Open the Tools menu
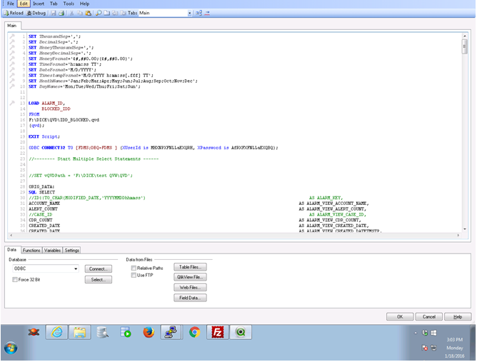477x362 pixels. pyautogui.click(x=69, y=4)
